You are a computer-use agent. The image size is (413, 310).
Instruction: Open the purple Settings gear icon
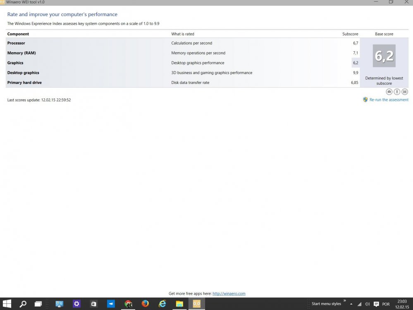click(x=76, y=304)
